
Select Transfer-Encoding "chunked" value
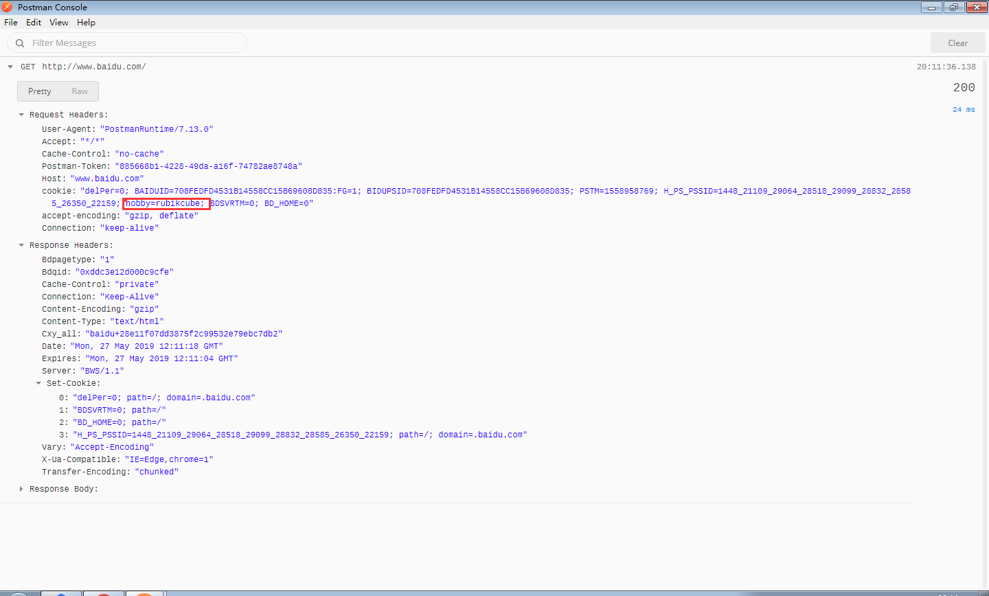click(x=157, y=472)
